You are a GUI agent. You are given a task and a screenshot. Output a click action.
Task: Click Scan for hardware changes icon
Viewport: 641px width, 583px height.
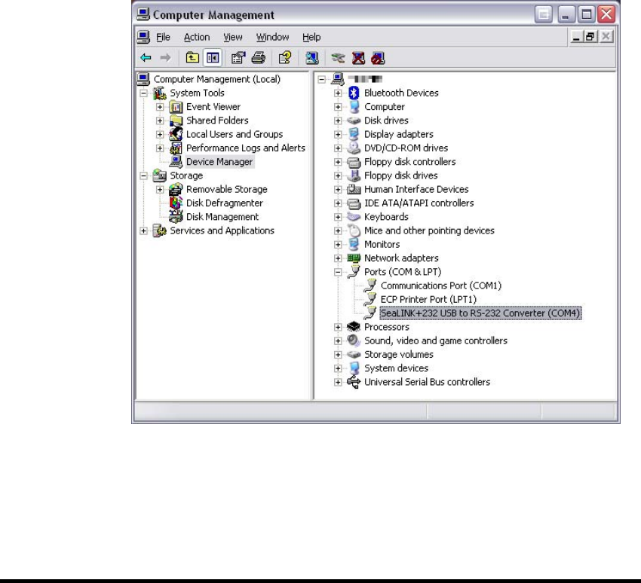pyautogui.click(x=311, y=56)
